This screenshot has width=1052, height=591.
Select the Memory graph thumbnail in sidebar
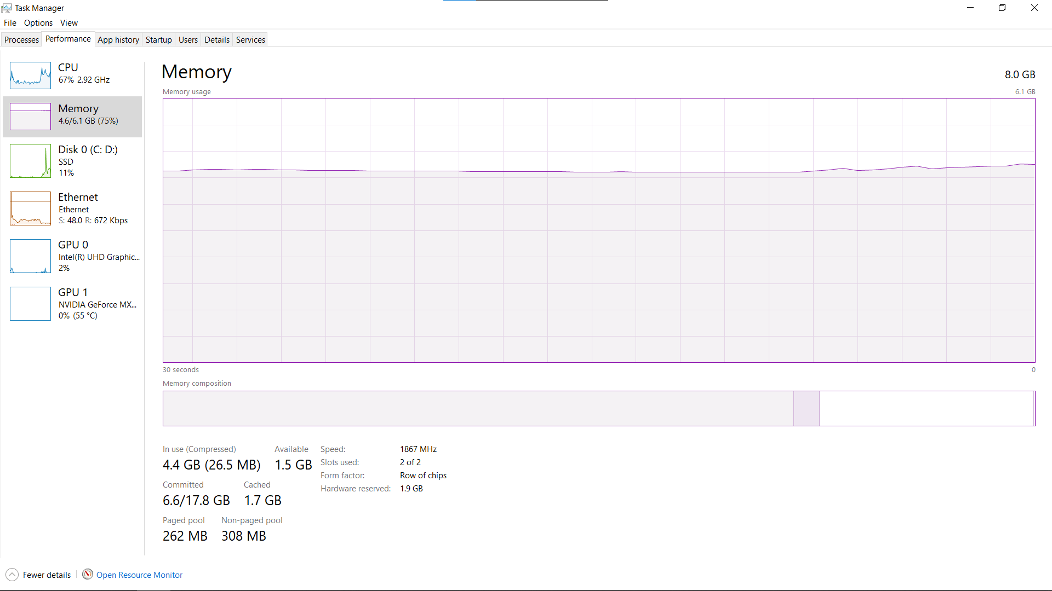click(30, 117)
